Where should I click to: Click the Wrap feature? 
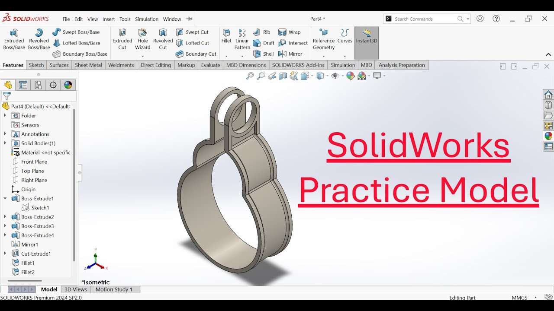(290, 32)
